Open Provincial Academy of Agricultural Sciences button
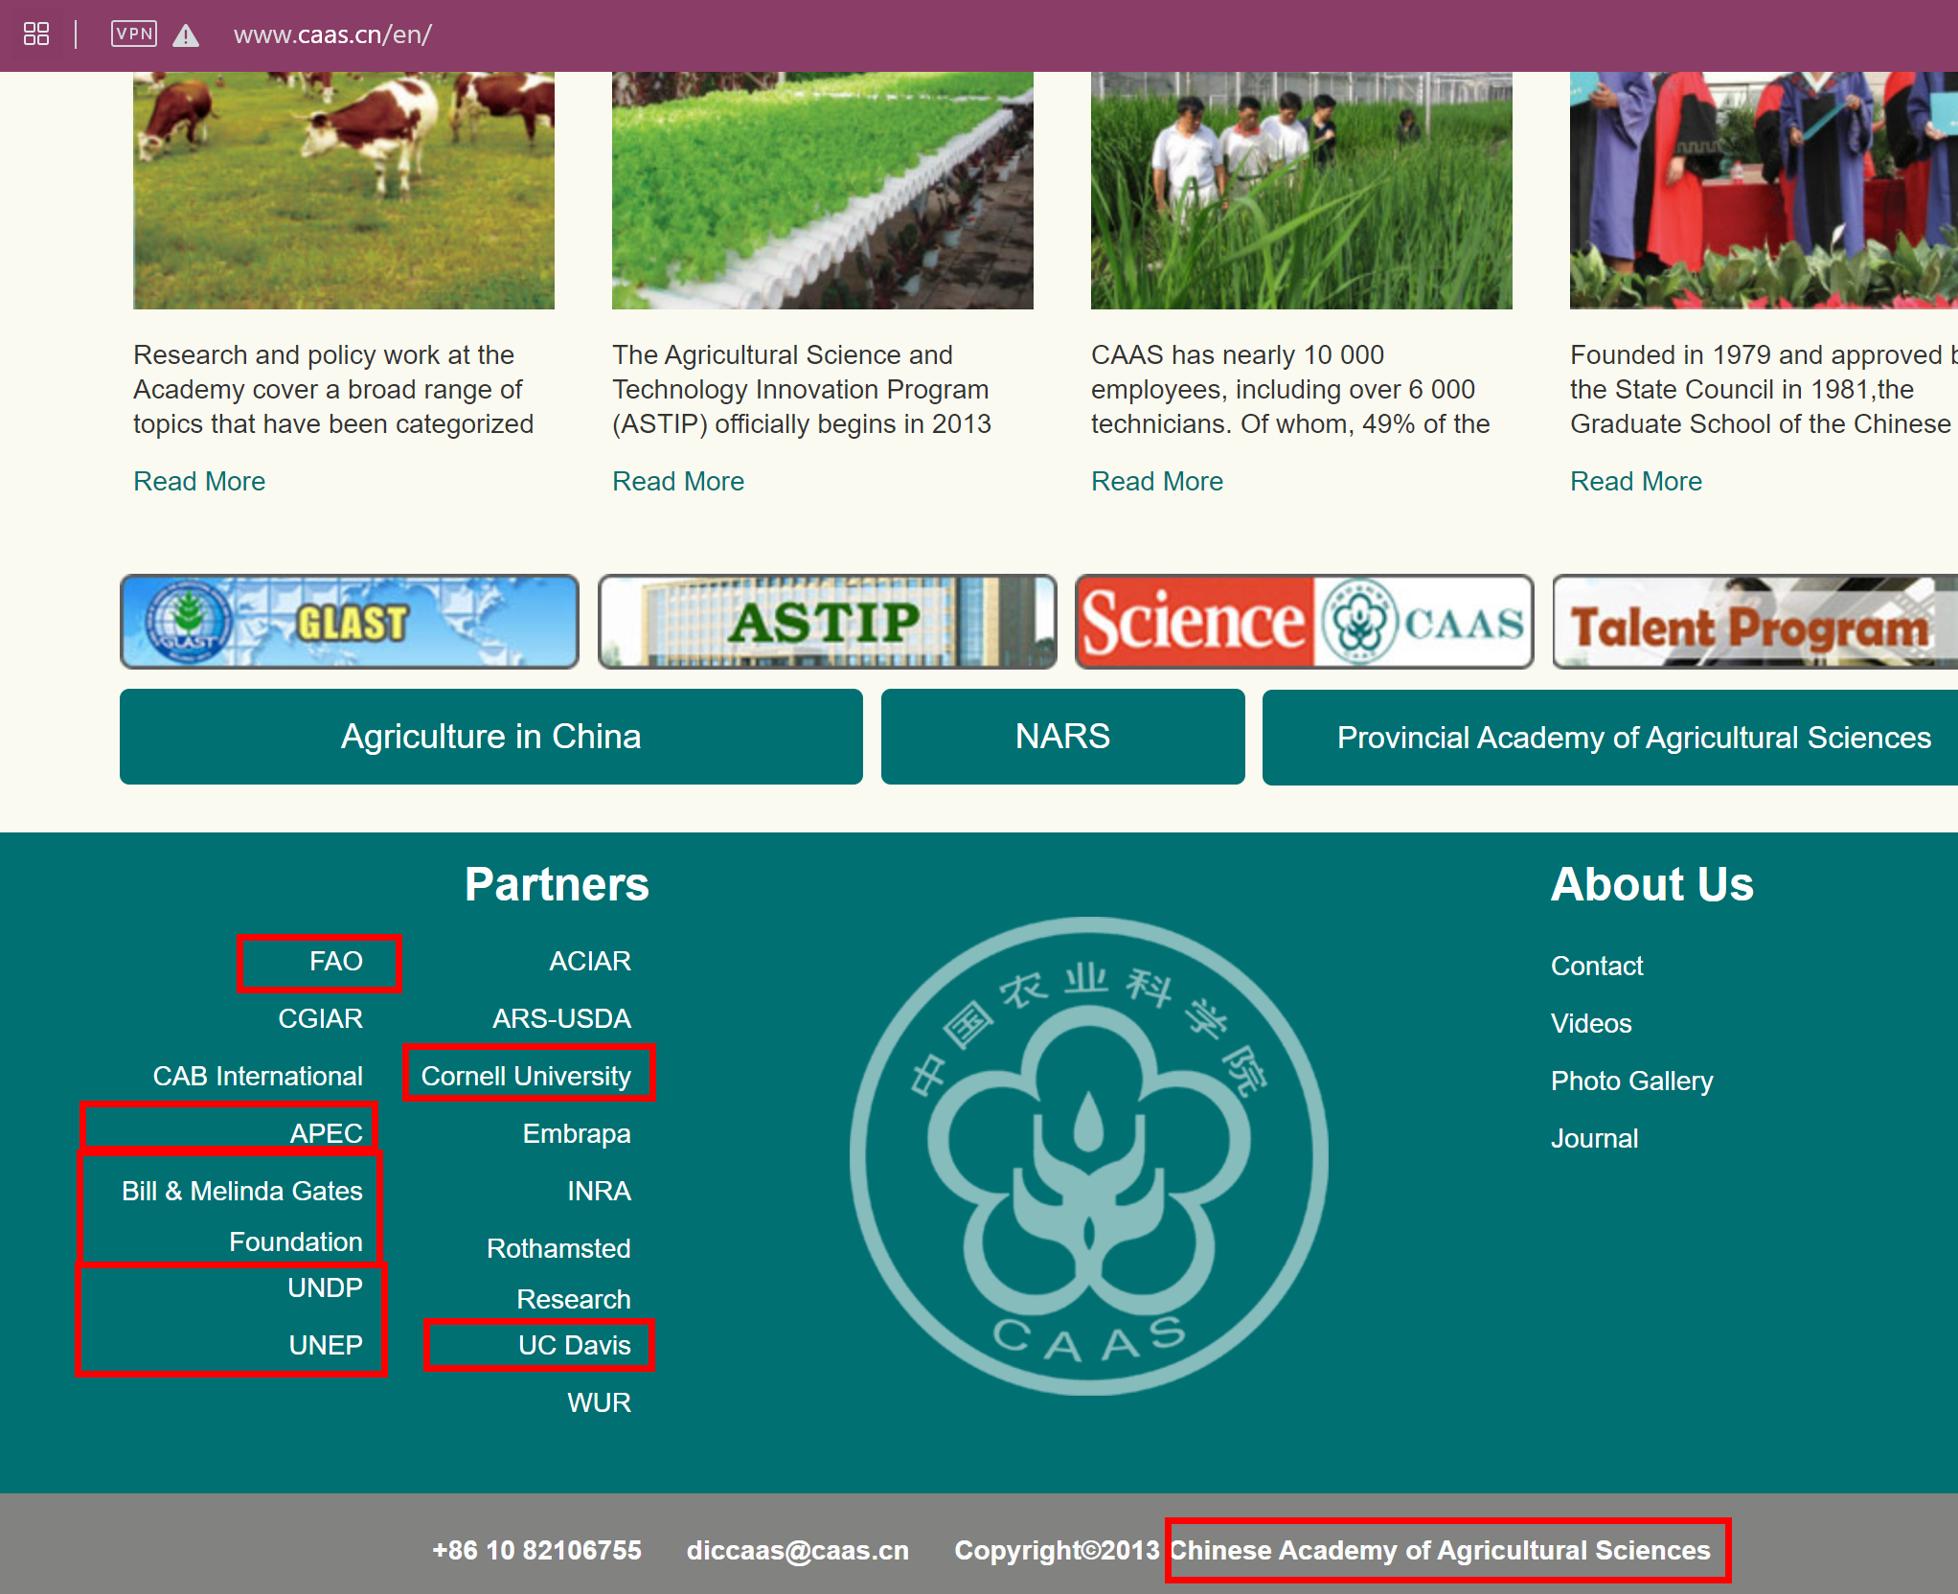The width and height of the screenshot is (1958, 1594). click(1610, 737)
